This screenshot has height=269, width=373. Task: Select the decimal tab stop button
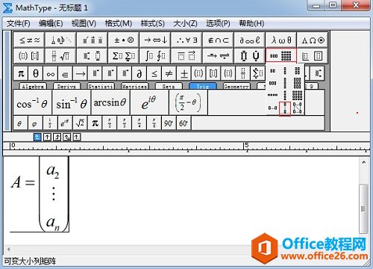pyautogui.click(x=77, y=137)
